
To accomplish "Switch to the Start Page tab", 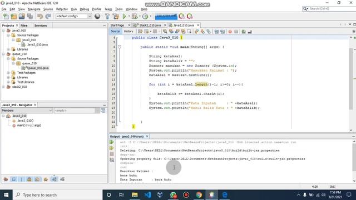I will (117, 25).
